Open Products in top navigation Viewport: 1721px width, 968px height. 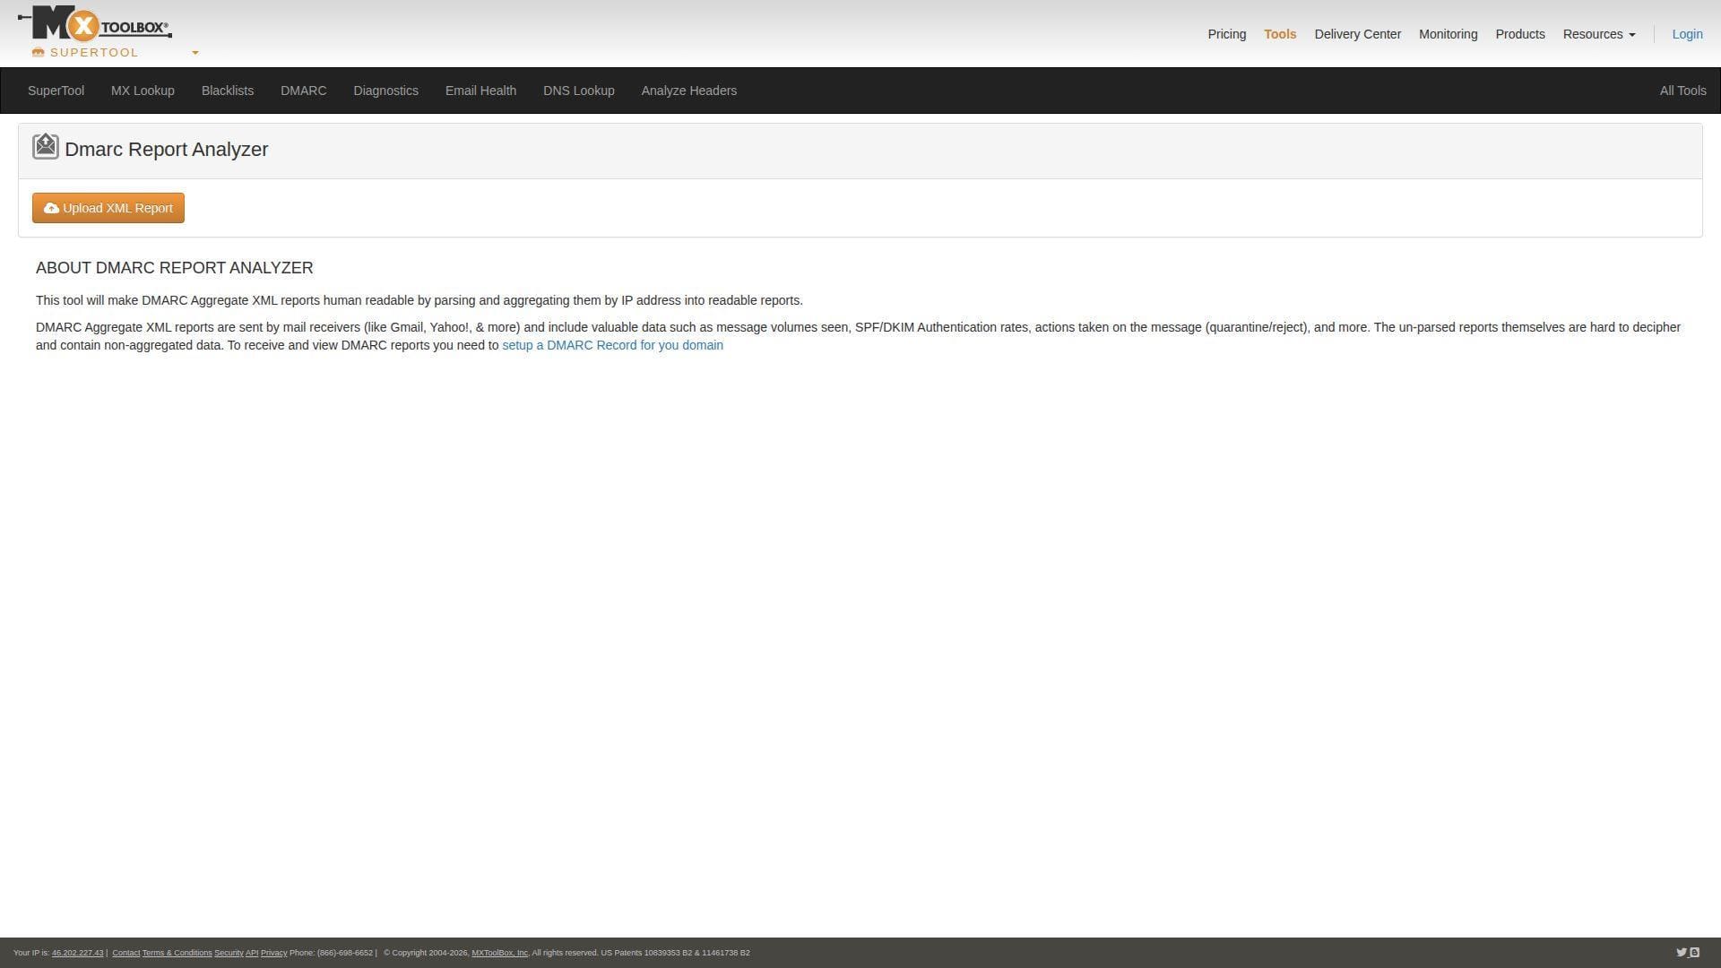(x=1519, y=34)
